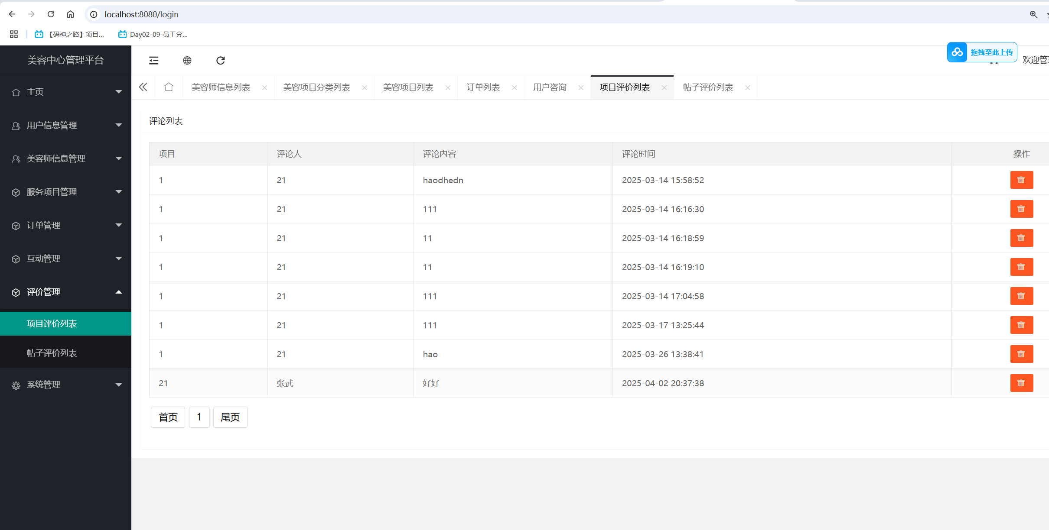
Task: Switch to the 帖子评价列表 tab
Action: [x=707, y=87]
